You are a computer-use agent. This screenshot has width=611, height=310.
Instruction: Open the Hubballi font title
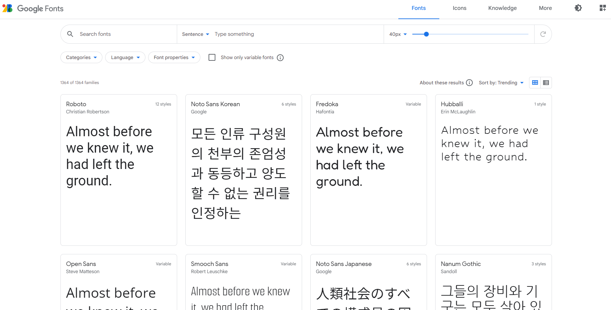(452, 104)
